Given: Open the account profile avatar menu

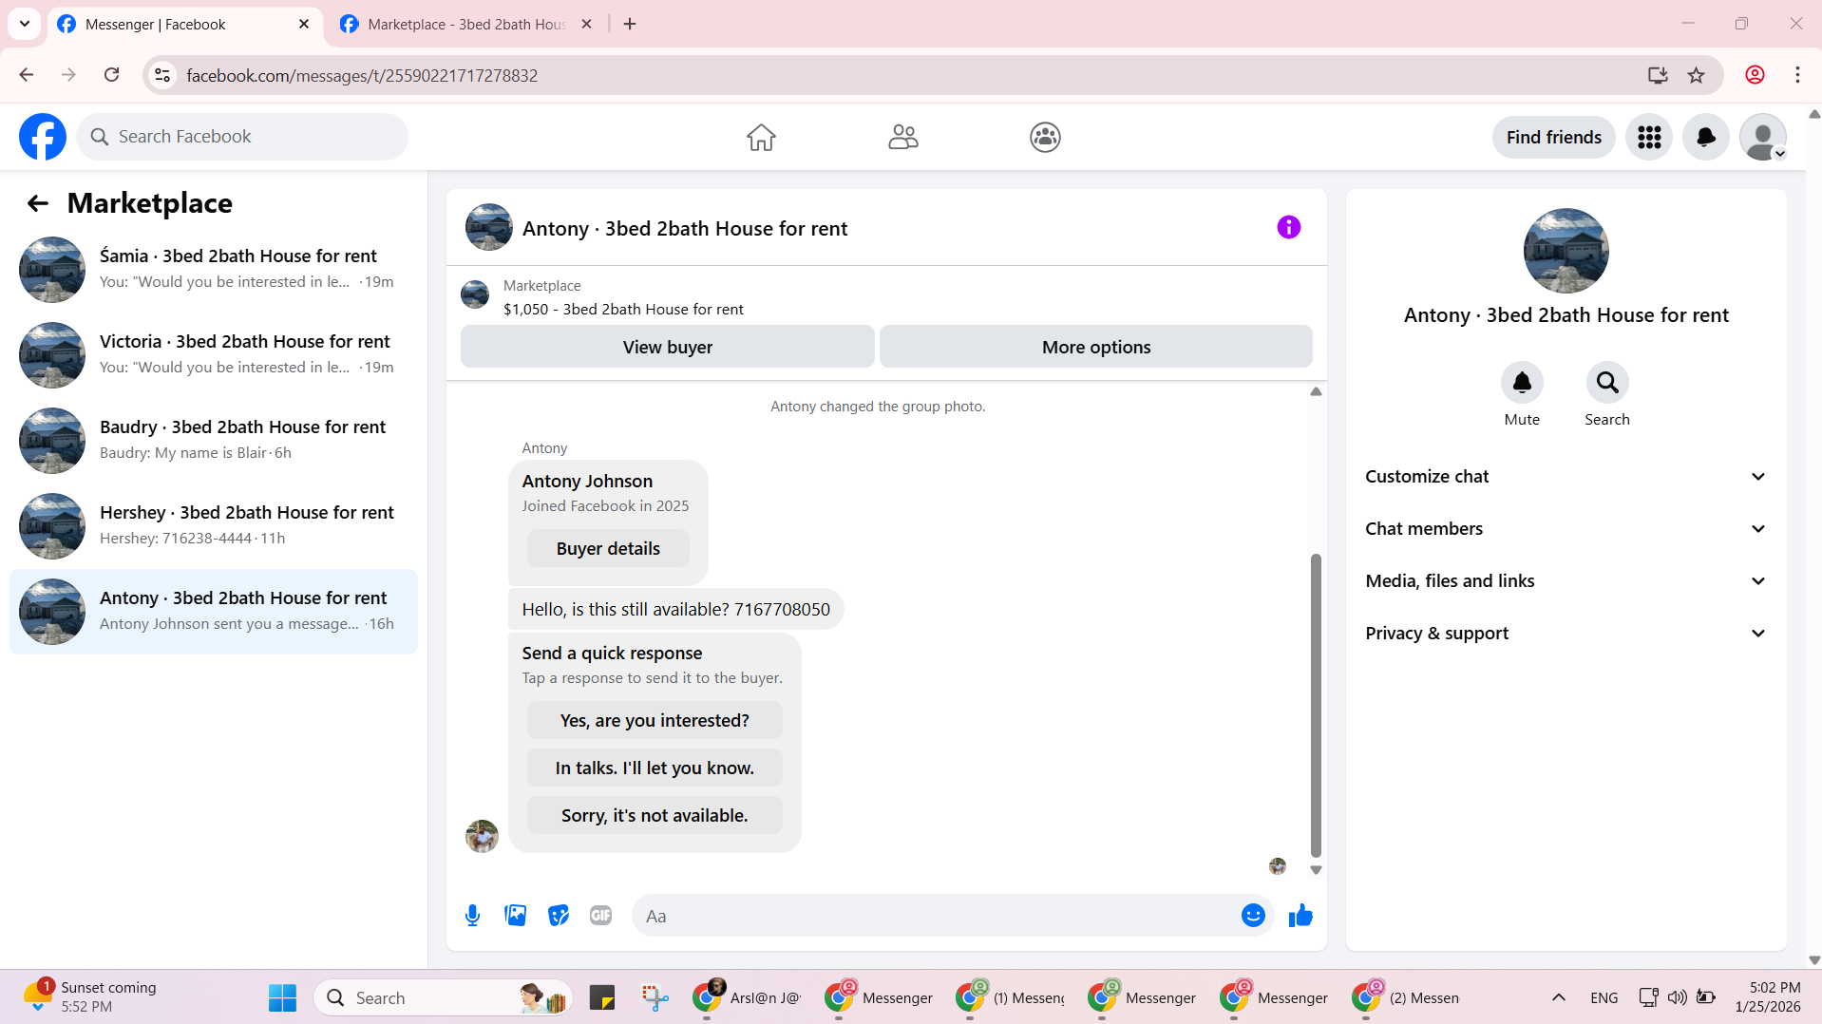Looking at the screenshot, I should [x=1763, y=137].
